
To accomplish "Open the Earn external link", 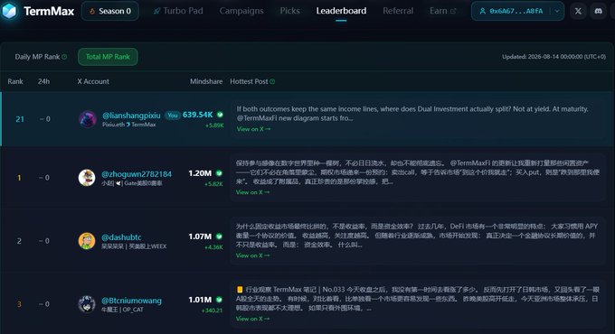I will pos(442,11).
